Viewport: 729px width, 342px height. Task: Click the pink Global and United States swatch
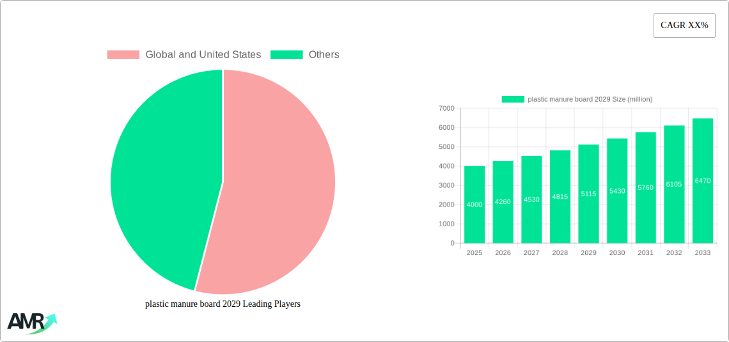pyautogui.click(x=123, y=55)
